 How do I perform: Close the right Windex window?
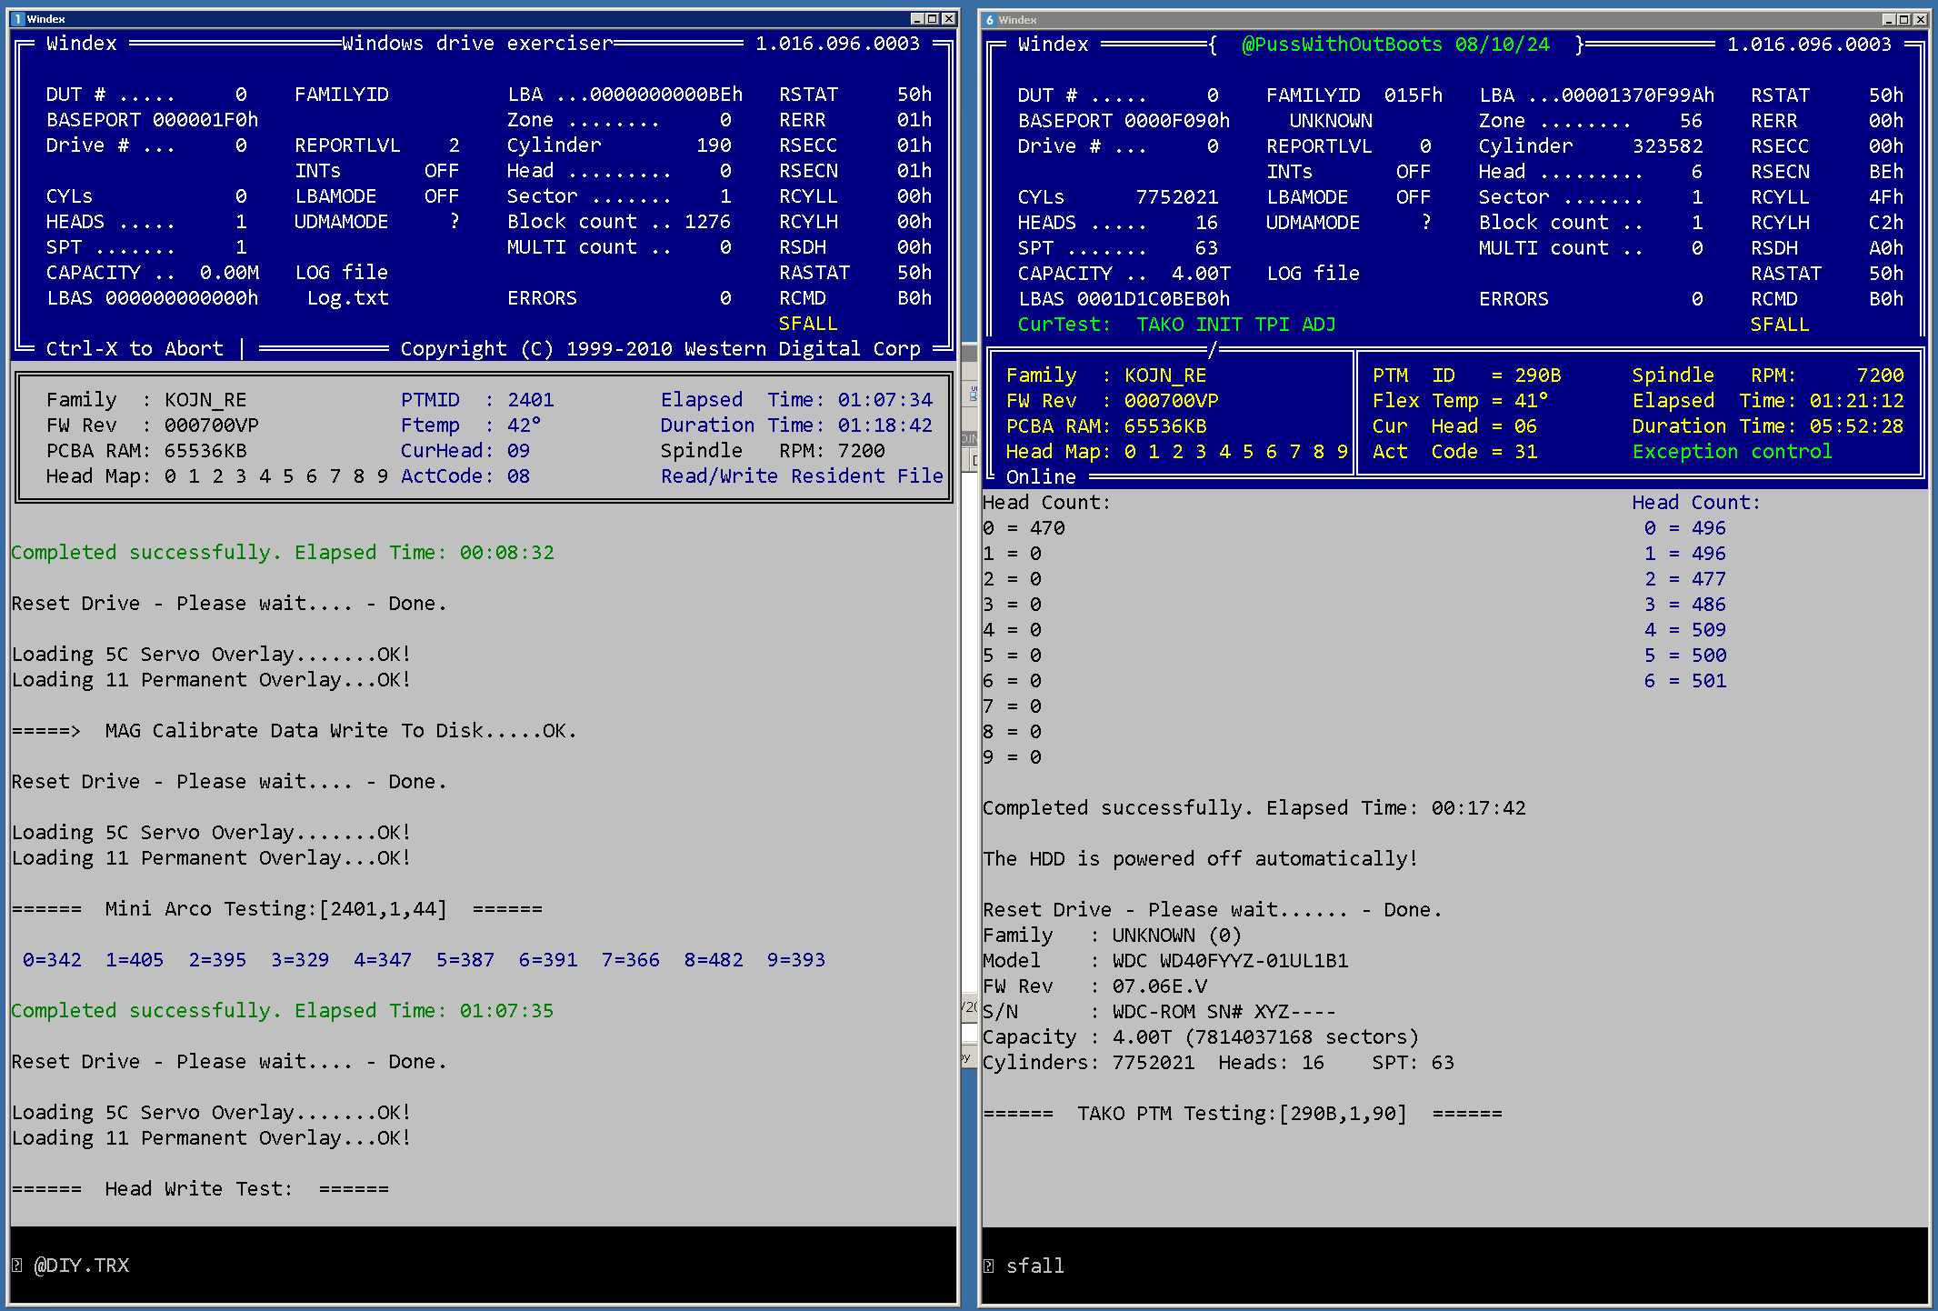1921,20
